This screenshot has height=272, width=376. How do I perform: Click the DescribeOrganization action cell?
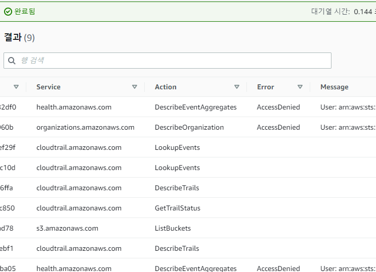189,127
